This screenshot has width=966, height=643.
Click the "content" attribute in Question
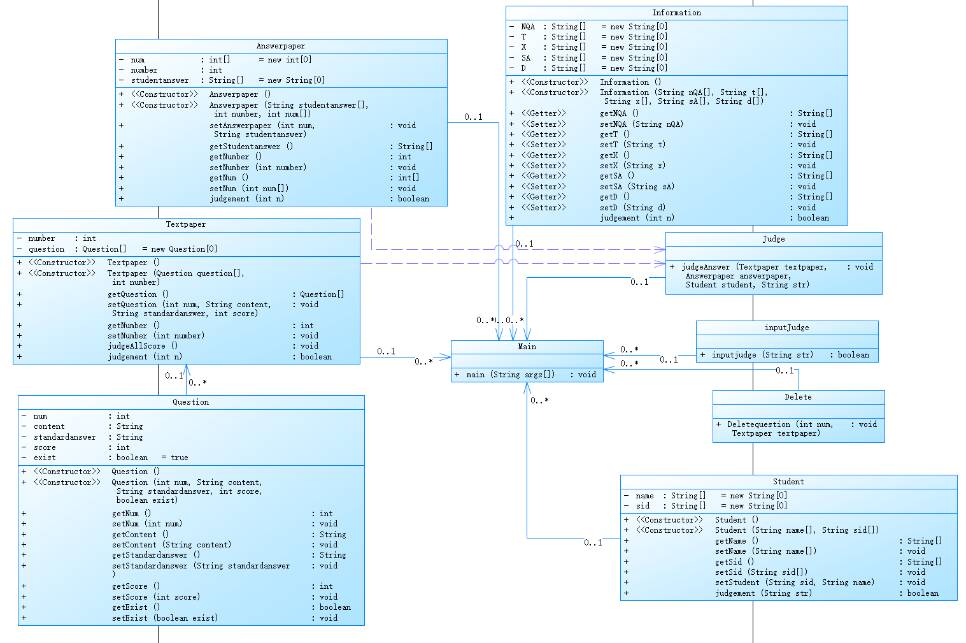tap(49, 426)
